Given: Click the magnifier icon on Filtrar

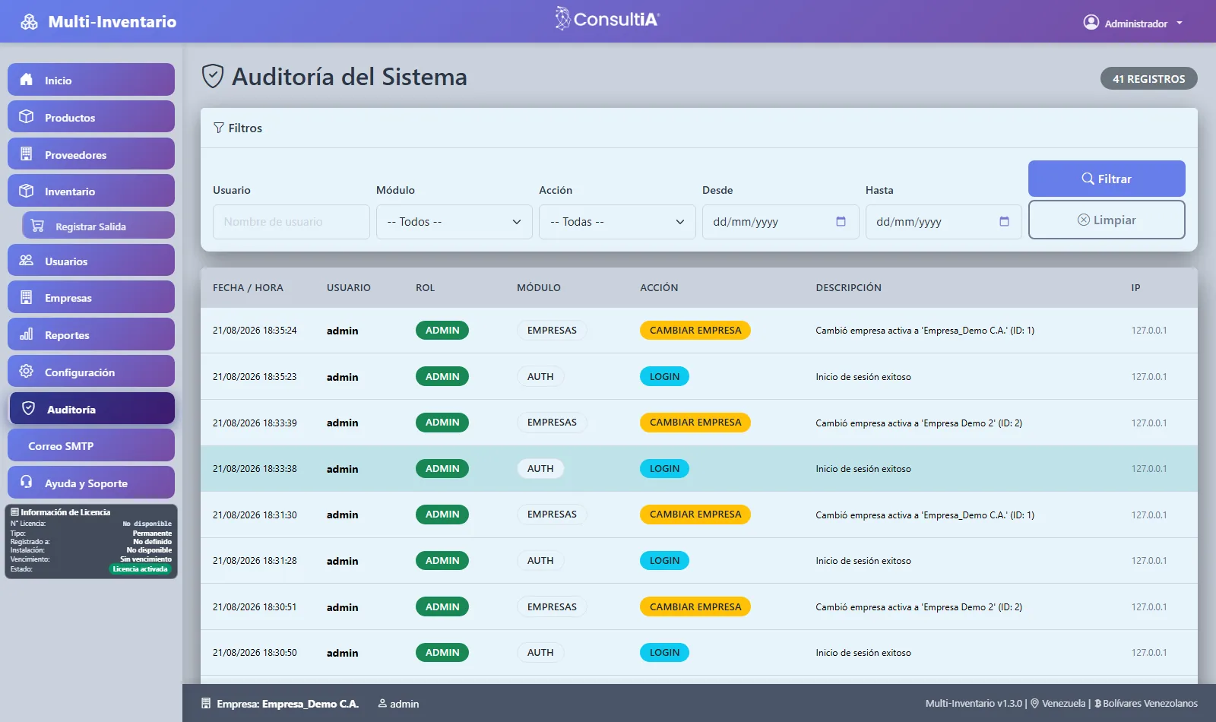Looking at the screenshot, I should [x=1088, y=179].
